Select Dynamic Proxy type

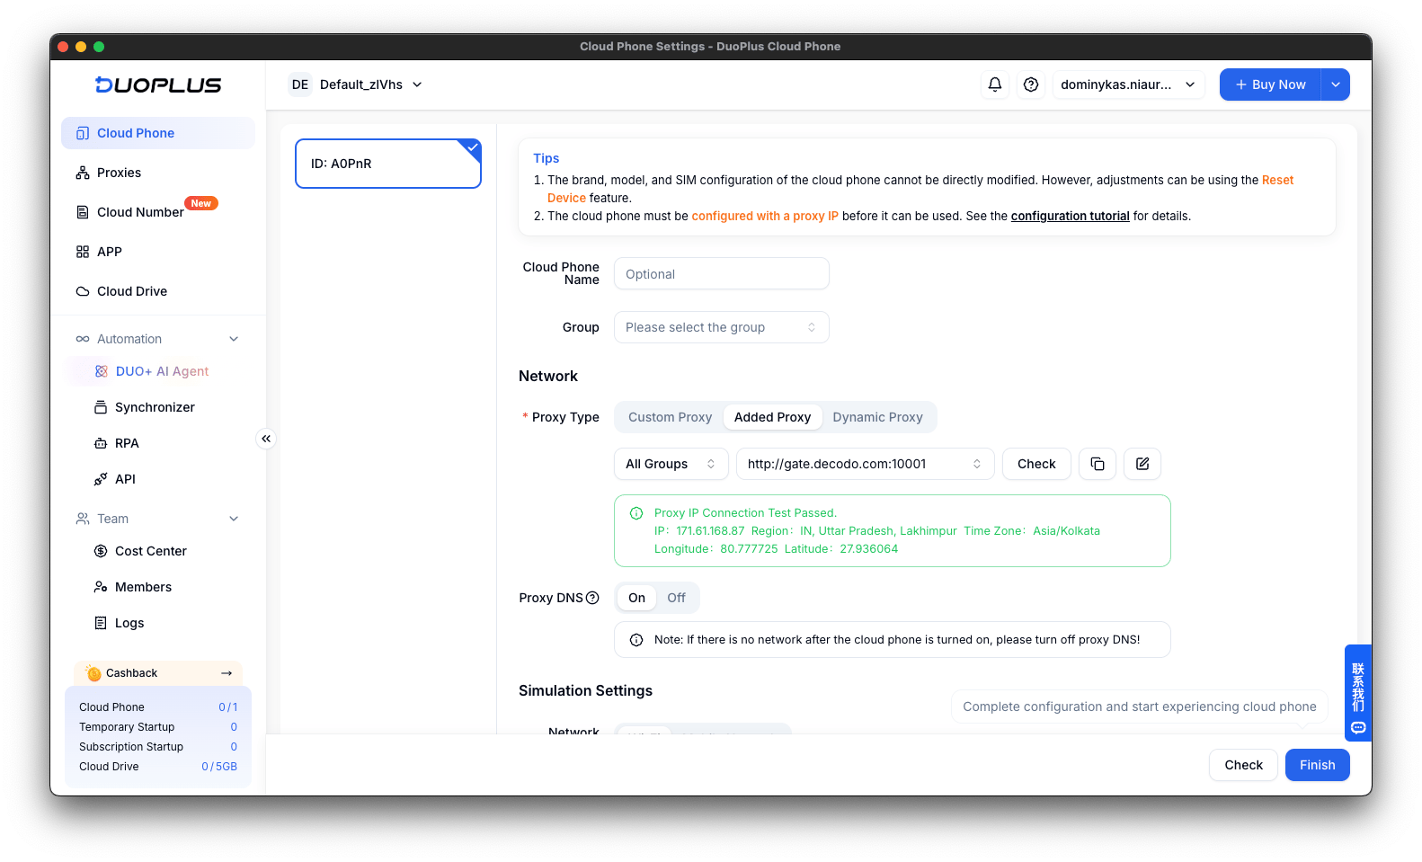[x=877, y=417]
